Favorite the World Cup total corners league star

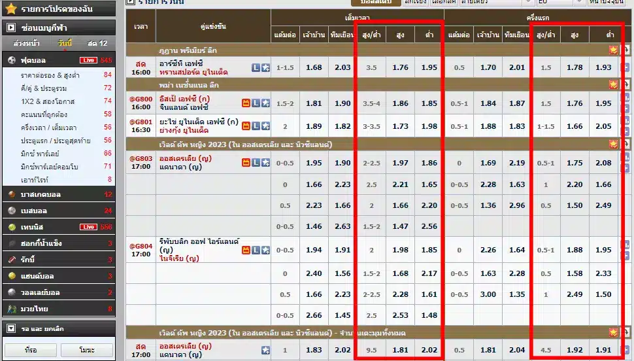click(x=613, y=333)
